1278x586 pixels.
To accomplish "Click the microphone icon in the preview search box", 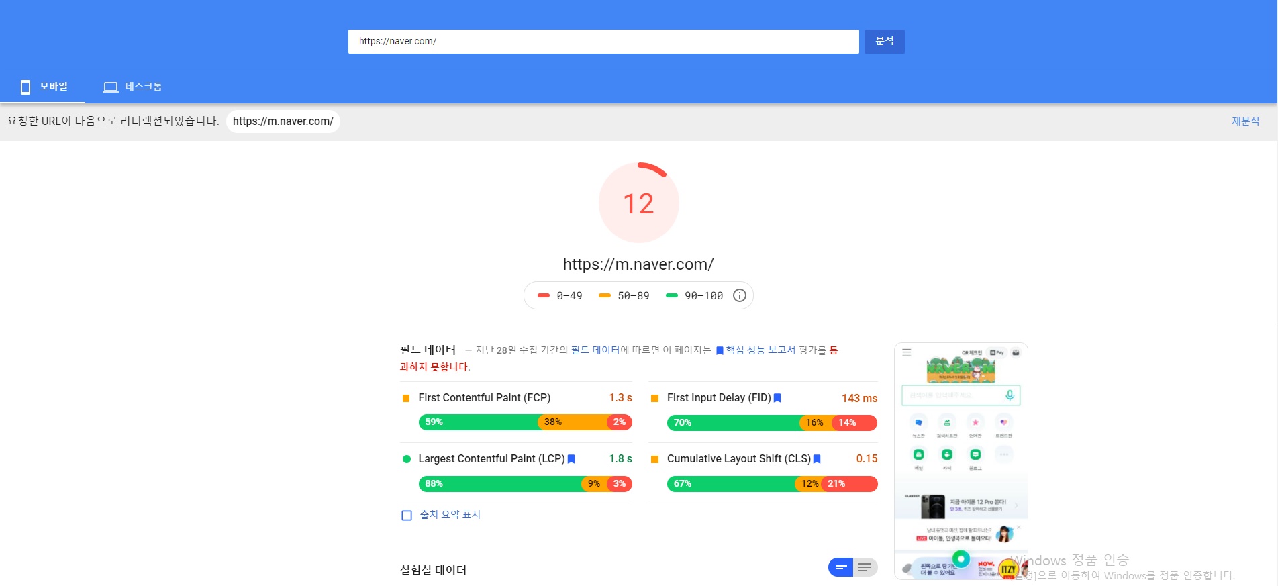I will click(x=1010, y=395).
